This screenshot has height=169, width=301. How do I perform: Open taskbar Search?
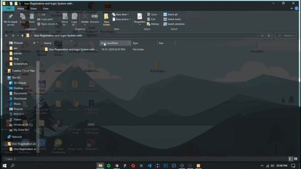coord(13,166)
